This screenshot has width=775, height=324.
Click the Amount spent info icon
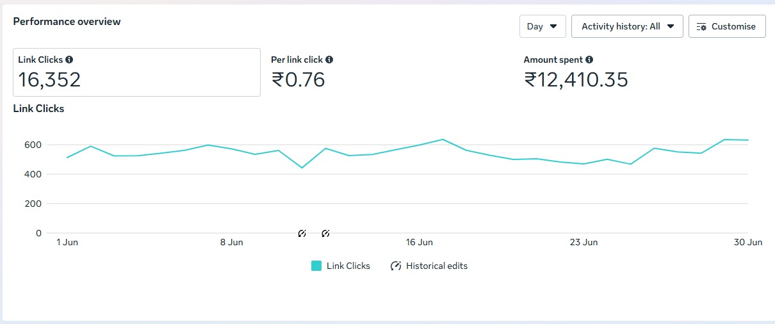point(589,60)
